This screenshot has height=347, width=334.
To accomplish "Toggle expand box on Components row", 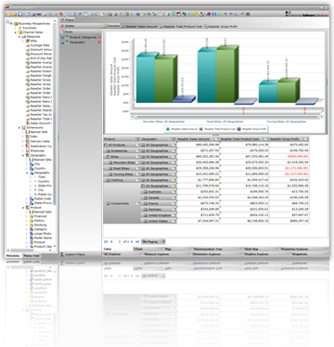I will [109, 203].
